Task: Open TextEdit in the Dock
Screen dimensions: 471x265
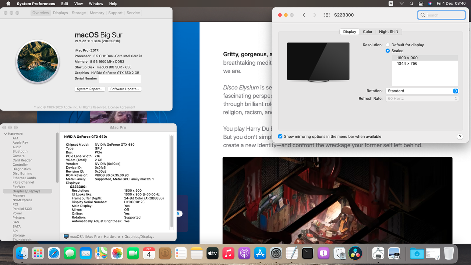Action: [x=292, y=253]
